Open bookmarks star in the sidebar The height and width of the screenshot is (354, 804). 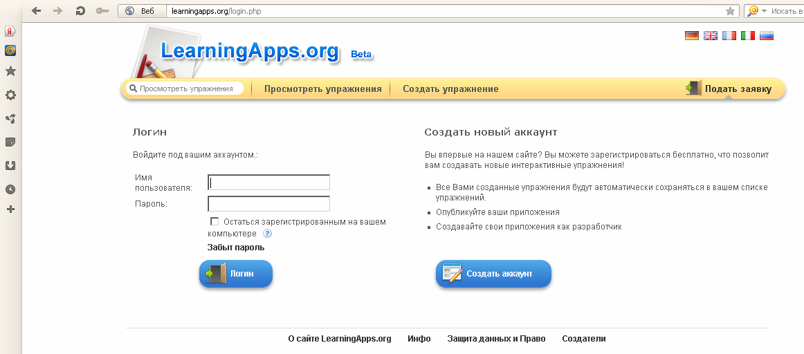[10, 71]
